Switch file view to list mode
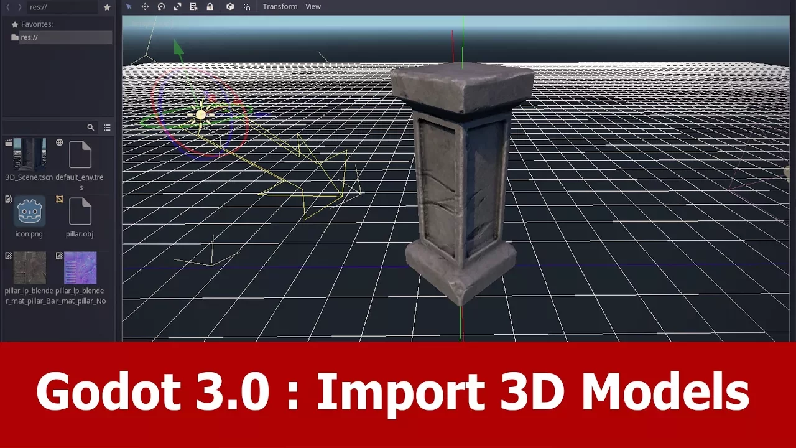Viewport: 796px width, 448px height. [x=107, y=128]
